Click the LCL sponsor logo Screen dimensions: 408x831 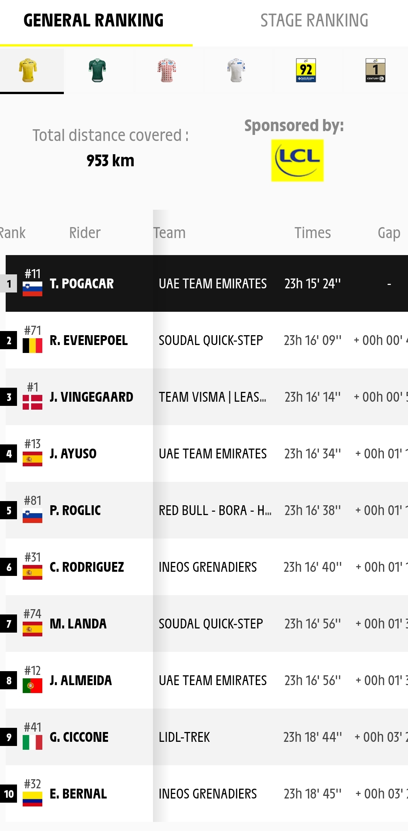[297, 160]
